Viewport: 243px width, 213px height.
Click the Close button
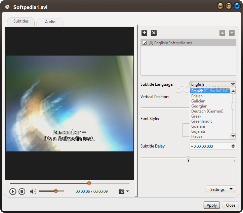point(231,205)
